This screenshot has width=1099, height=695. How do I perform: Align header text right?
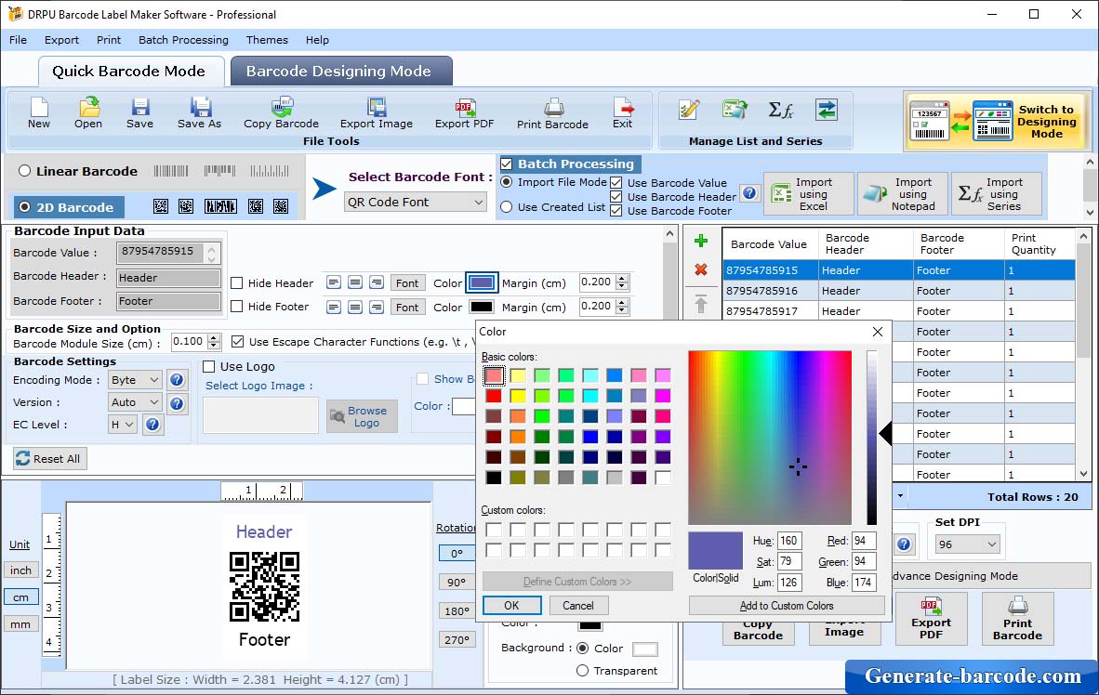pos(377,283)
